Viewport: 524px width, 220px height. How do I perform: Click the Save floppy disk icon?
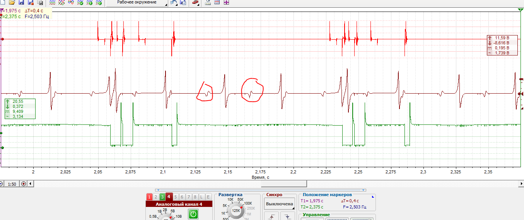point(21,2)
